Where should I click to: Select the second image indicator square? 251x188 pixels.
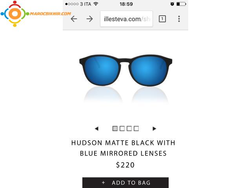point(122,128)
